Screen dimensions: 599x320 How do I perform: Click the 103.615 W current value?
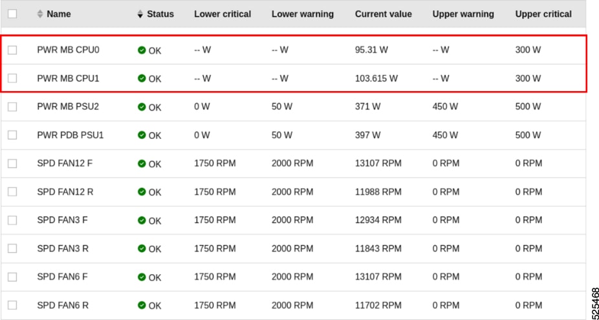[376, 78]
